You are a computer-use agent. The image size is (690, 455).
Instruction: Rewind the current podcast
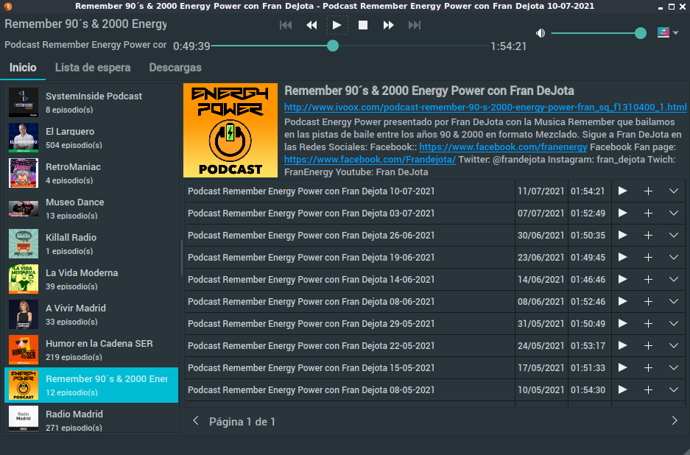click(311, 25)
